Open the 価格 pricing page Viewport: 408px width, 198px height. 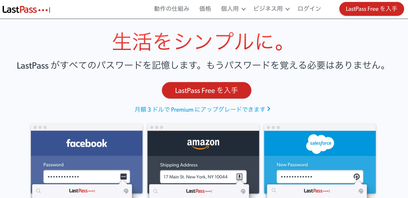(x=205, y=9)
